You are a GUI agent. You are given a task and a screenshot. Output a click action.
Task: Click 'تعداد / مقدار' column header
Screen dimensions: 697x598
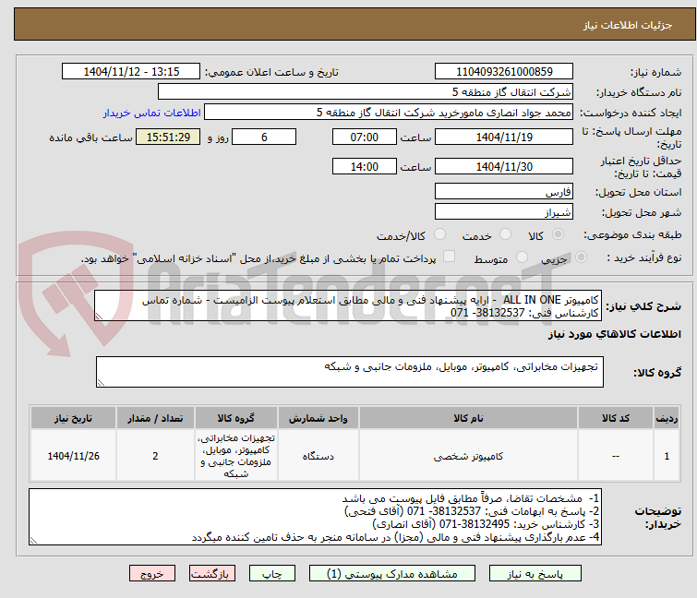point(155,418)
